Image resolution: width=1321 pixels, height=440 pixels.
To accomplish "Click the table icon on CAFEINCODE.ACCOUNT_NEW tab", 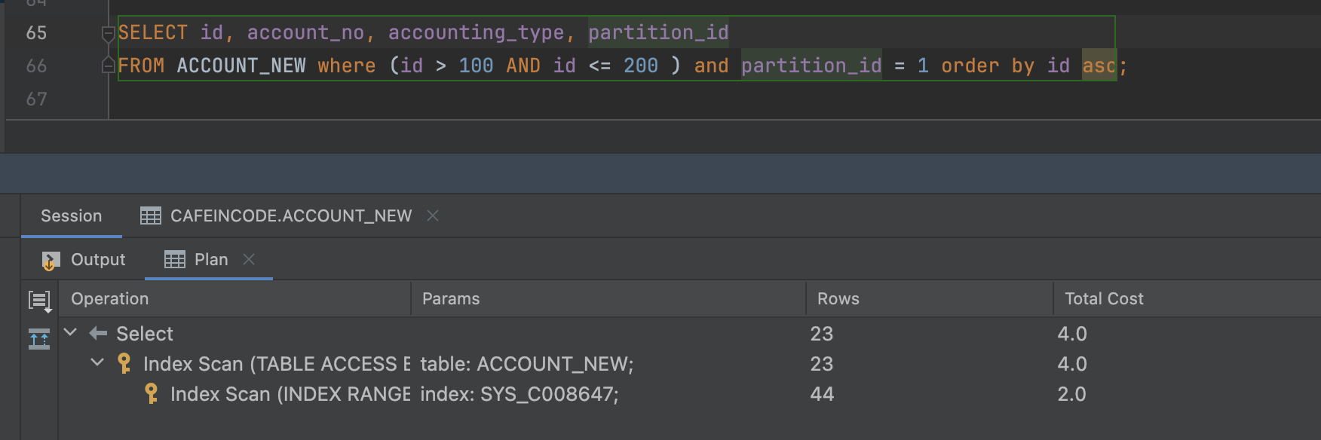I will pyautogui.click(x=151, y=216).
